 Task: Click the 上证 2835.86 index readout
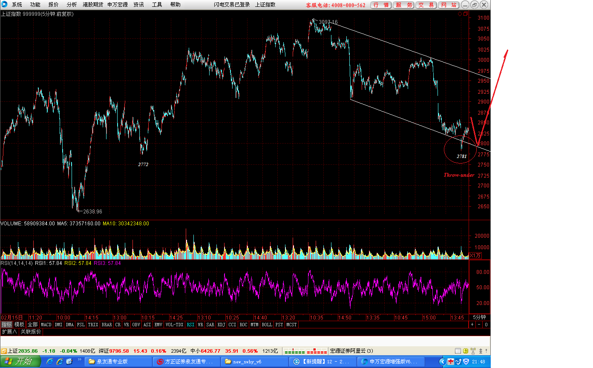(23, 351)
